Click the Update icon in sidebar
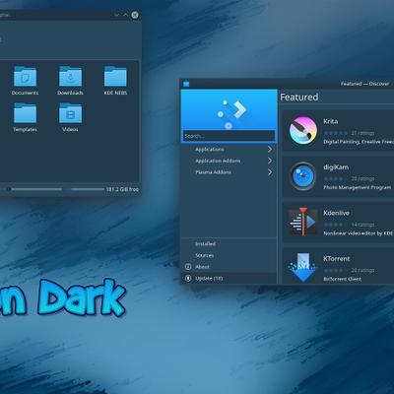Image resolution: width=394 pixels, height=394 pixels. pos(188,278)
